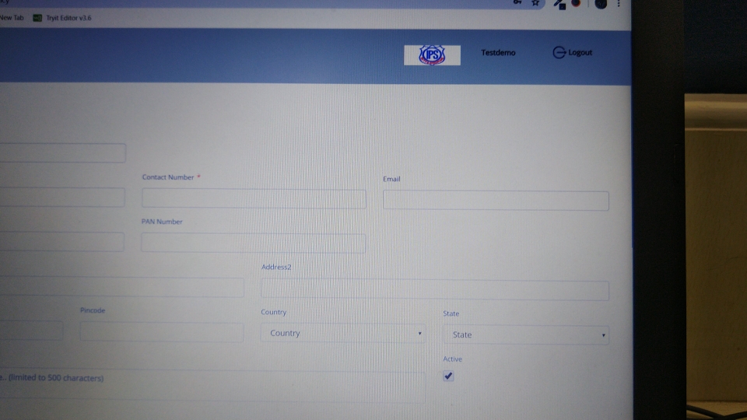Open the Chrome three-dot menu
The height and width of the screenshot is (420, 747).
coord(619,4)
